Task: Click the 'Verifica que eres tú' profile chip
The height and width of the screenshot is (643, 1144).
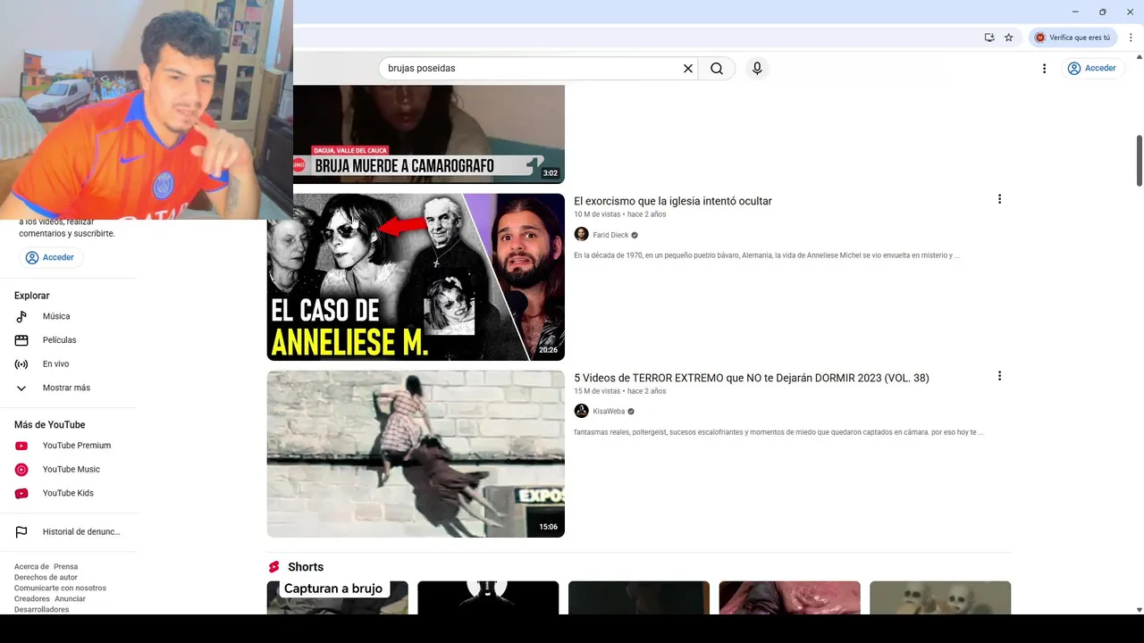Action: point(1072,38)
